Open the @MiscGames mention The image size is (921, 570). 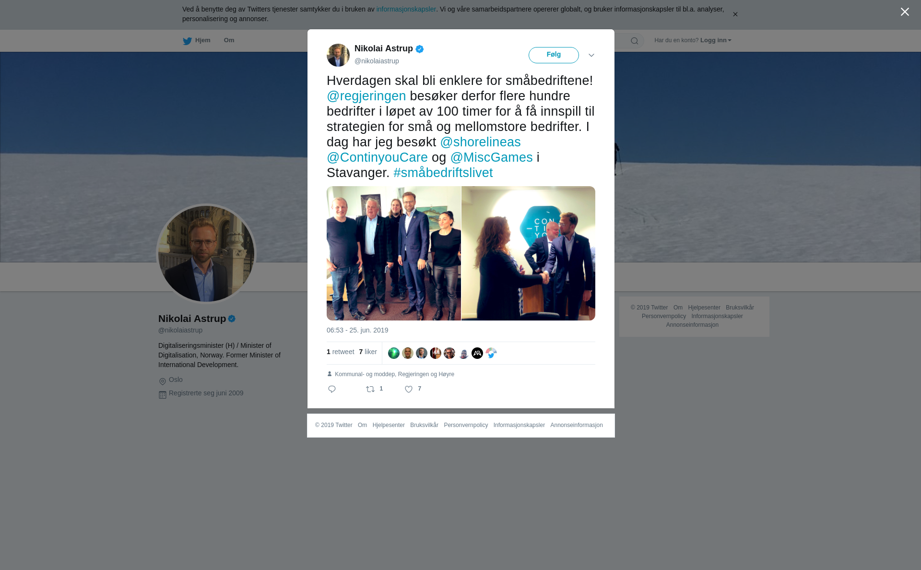492,157
